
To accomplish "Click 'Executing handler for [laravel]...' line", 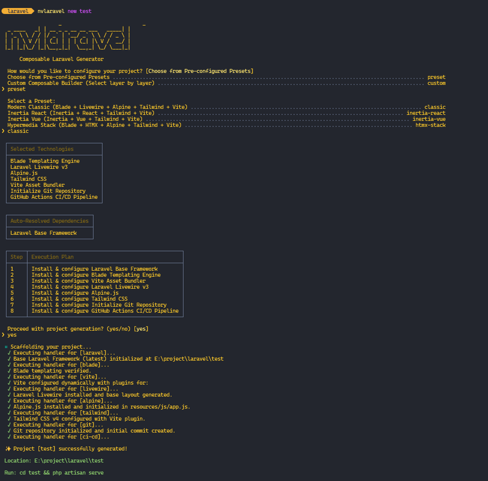I will click(61, 353).
